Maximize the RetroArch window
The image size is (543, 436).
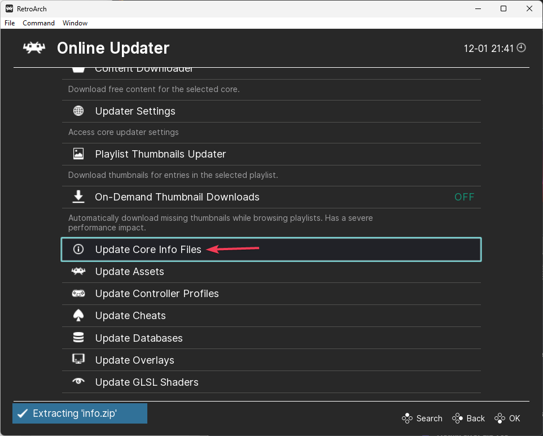(x=503, y=8)
